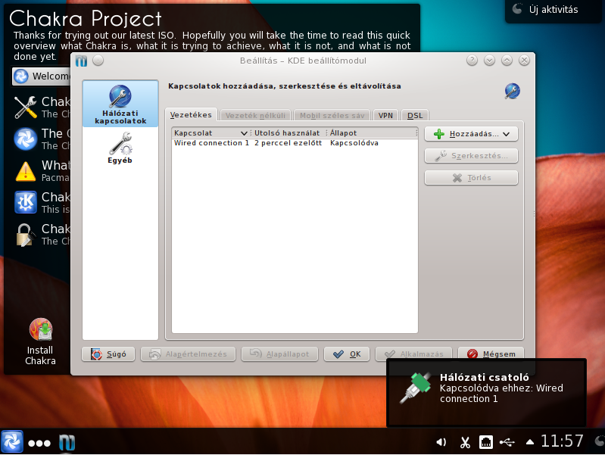
Task: Open the DSL tab
Action: (415, 115)
